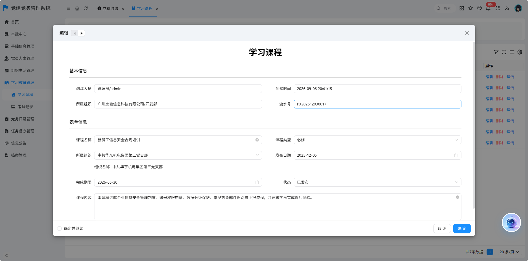This screenshot has height=261, width=528.
Task: Click the star favorites icon
Action: coord(471,8)
